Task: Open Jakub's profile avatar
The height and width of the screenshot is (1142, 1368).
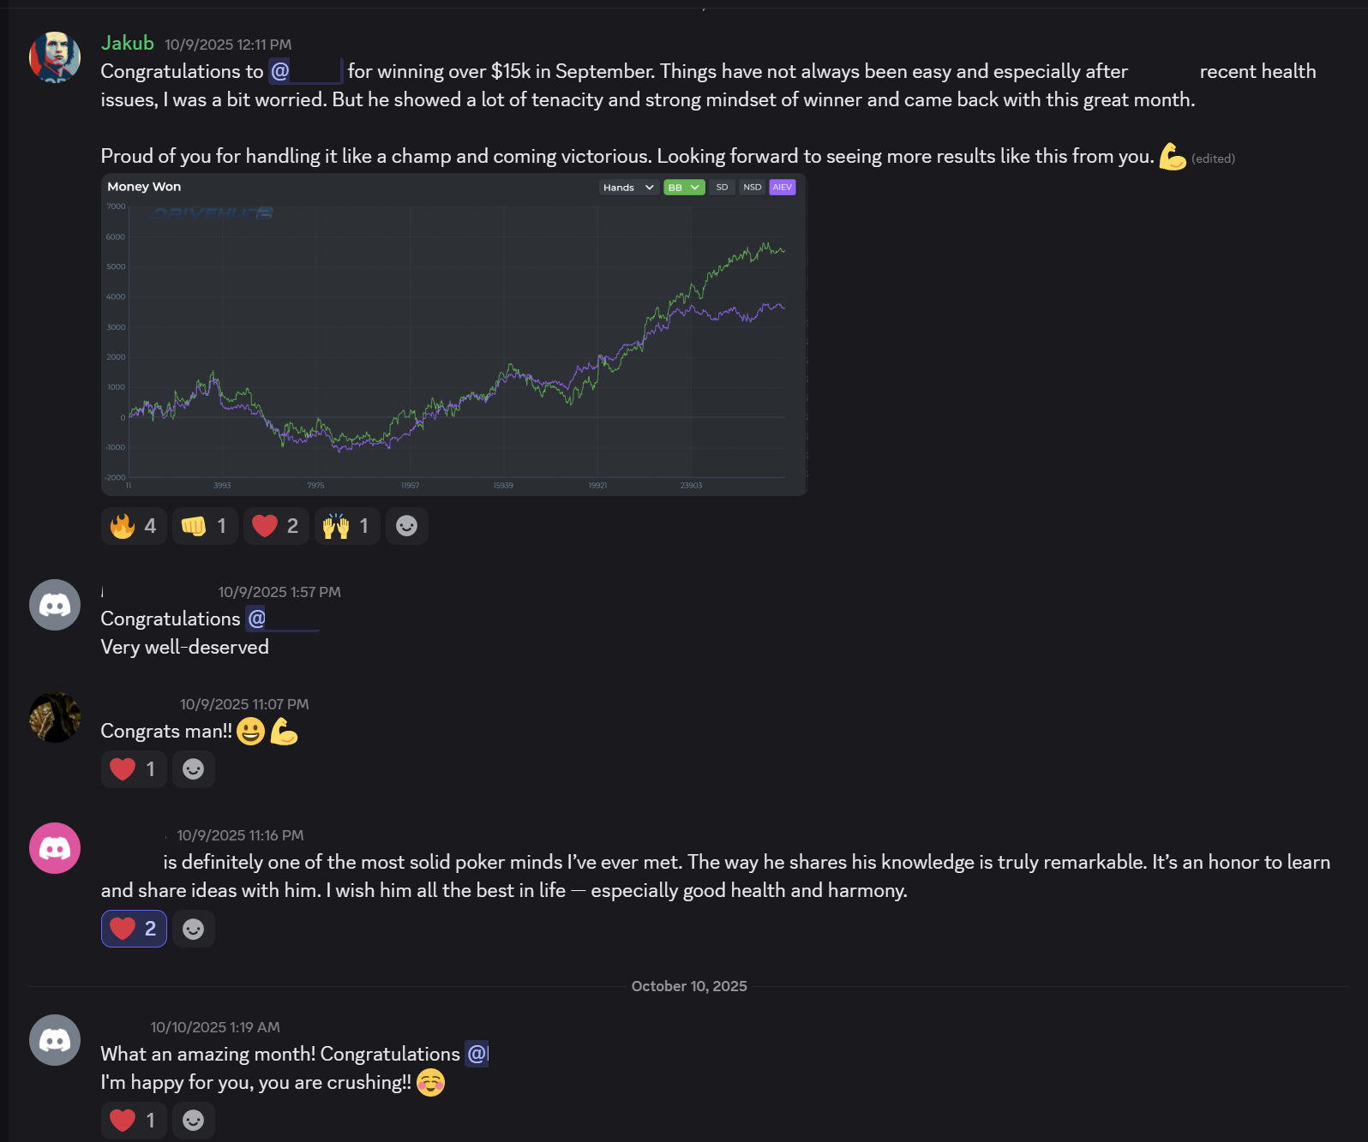Action: 55,57
